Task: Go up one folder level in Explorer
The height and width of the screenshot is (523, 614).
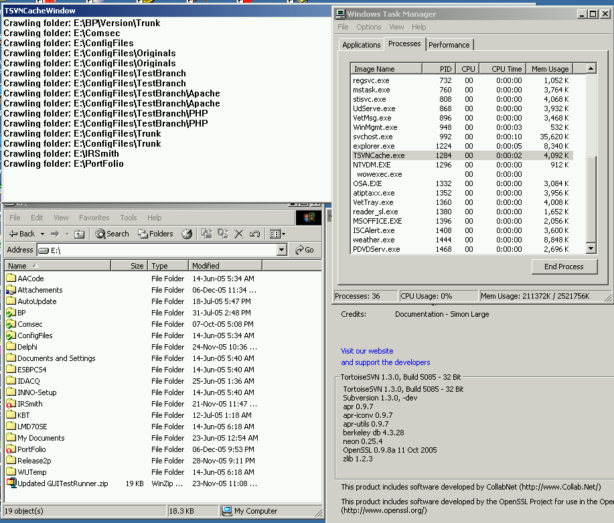Action: (80, 234)
